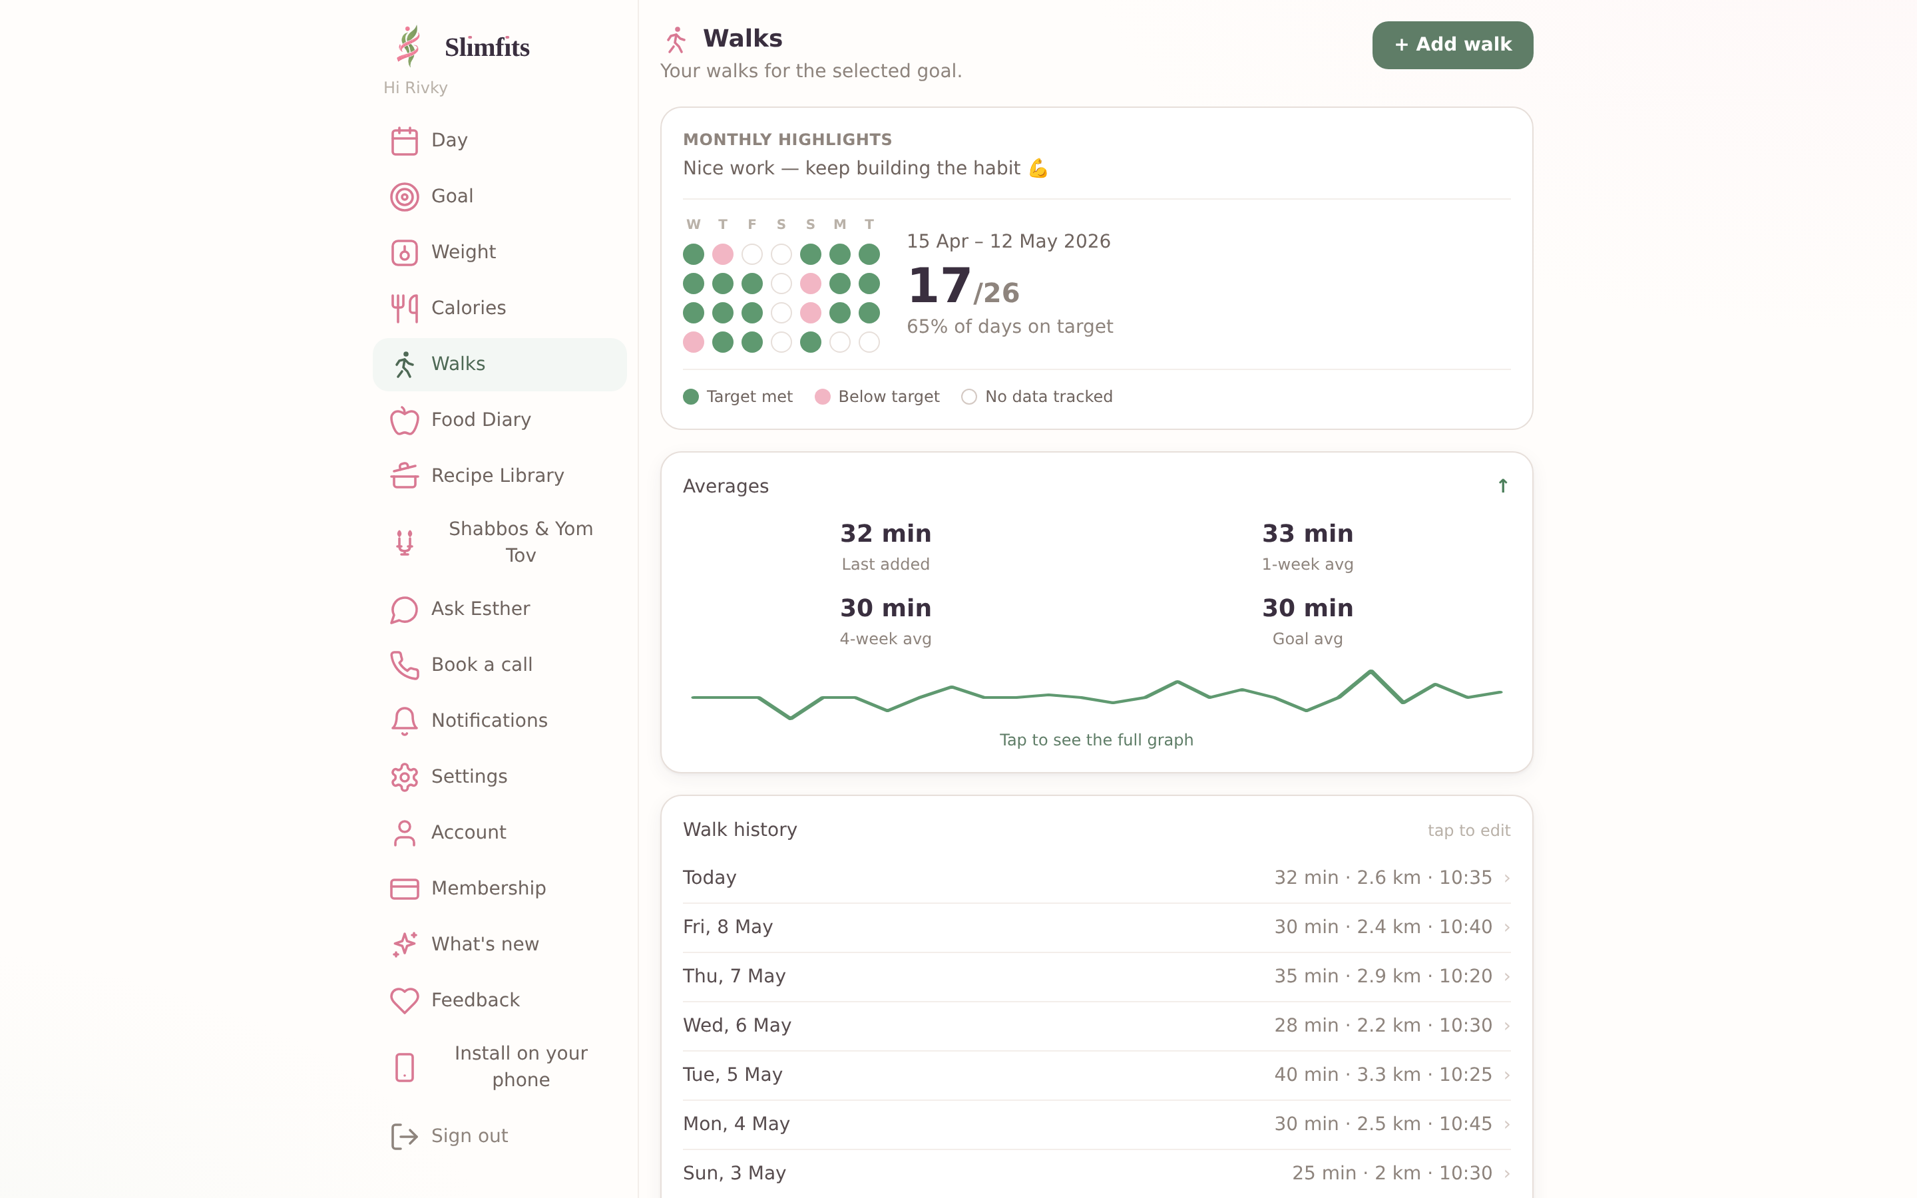The image size is (1917, 1198).
Task: Click the first pink below-target day dot
Action: coord(722,254)
